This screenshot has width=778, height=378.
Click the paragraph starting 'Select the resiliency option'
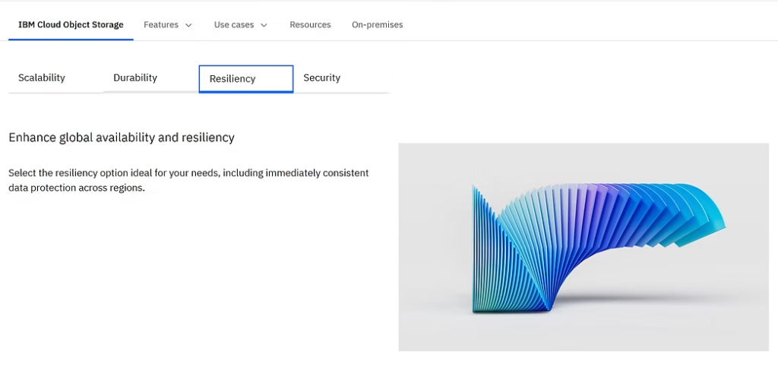(x=188, y=181)
